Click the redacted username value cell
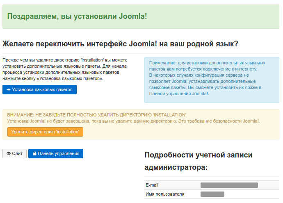The height and width of the screenshot is (203, 283). (212, 194)
